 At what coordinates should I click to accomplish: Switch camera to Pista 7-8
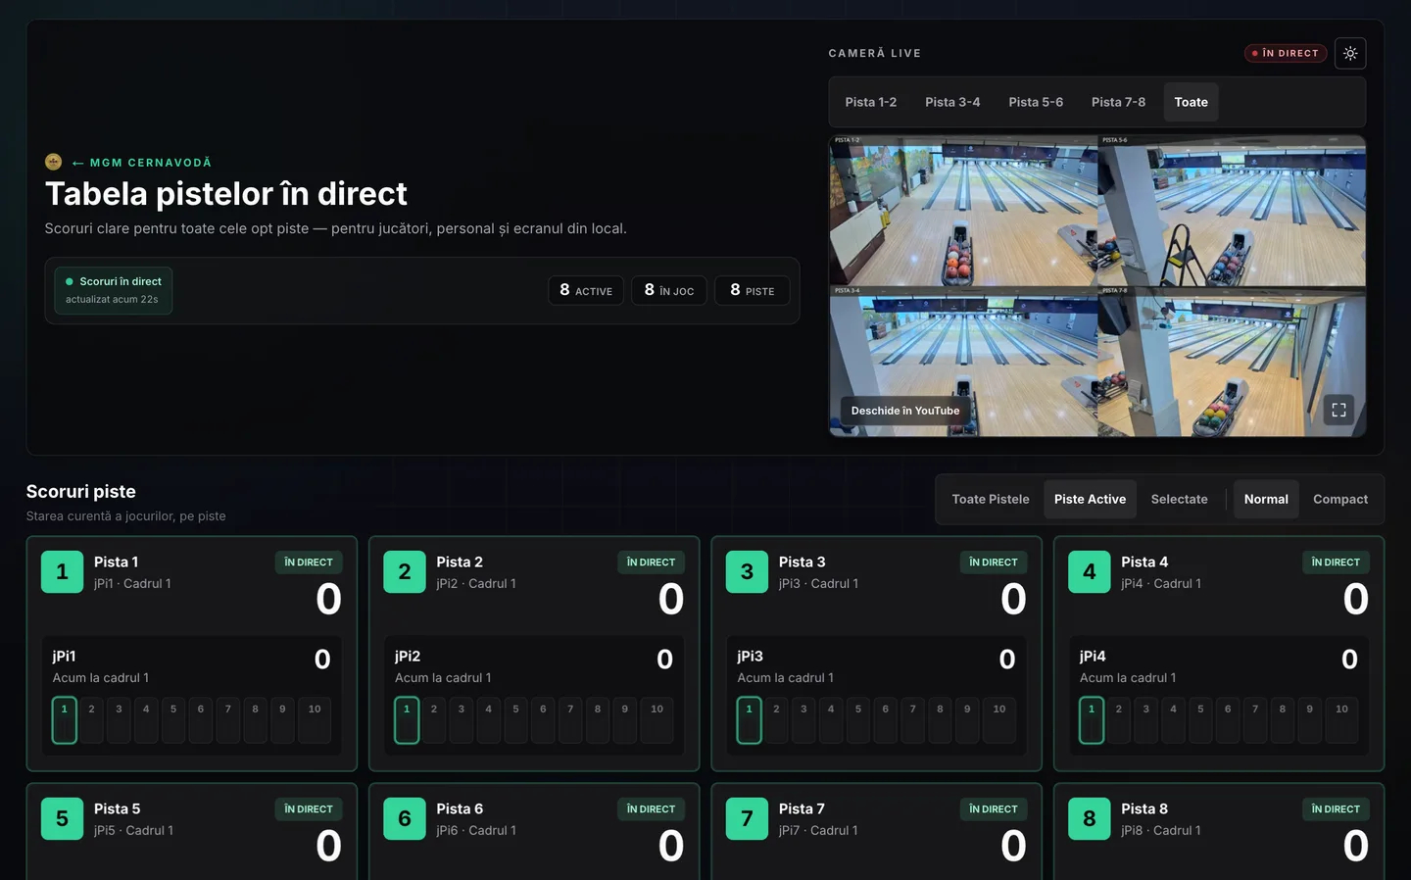point(1118,102)
